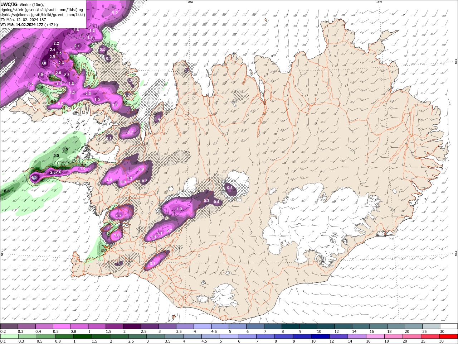458x344 pixels.
Task: Click the bright red 30 swatch in lower legend row
Action: click(449, 336)
